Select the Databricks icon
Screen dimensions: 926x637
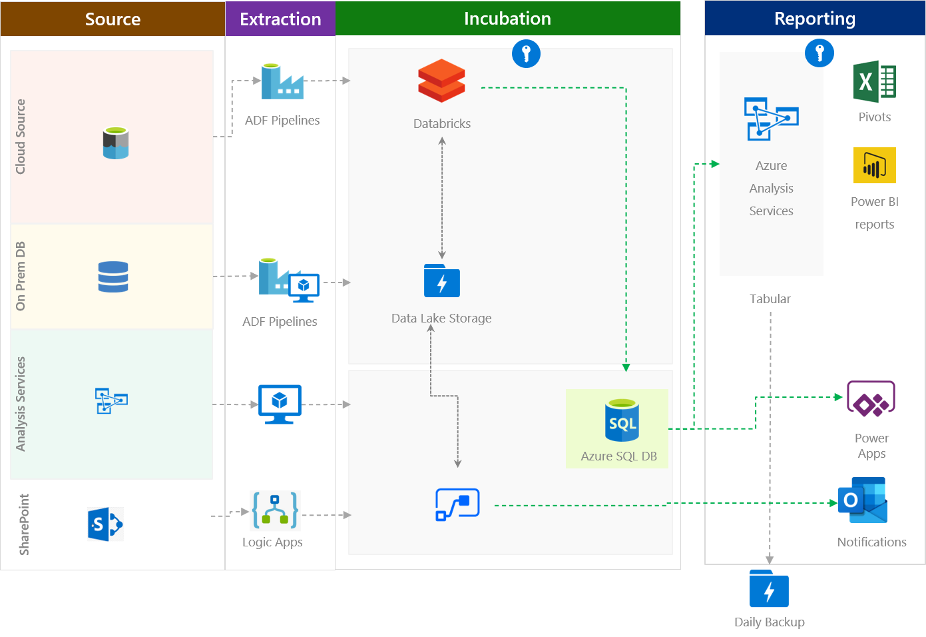pos(442,81)
